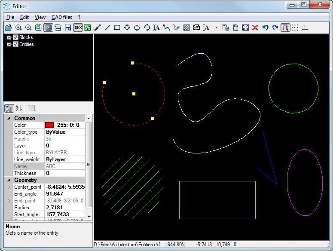Image resolution: width=333 pixels, height=251 pixels.
Task: Redo the last action
Action: [x=275, y=28]
